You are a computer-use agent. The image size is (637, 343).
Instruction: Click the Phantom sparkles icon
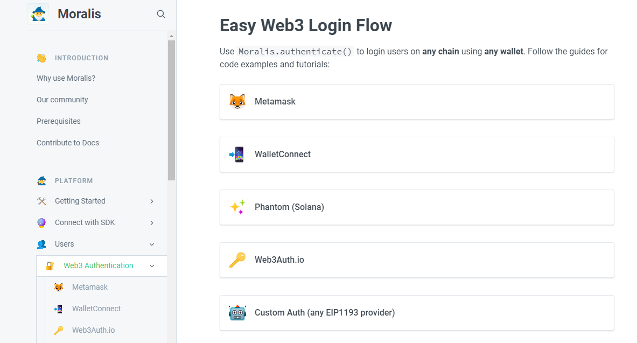point(237,207)
